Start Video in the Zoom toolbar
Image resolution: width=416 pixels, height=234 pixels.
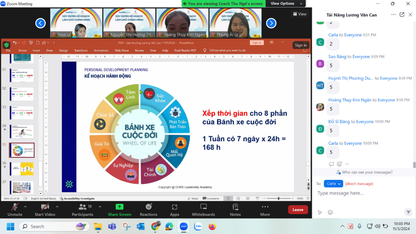(45, 210)
